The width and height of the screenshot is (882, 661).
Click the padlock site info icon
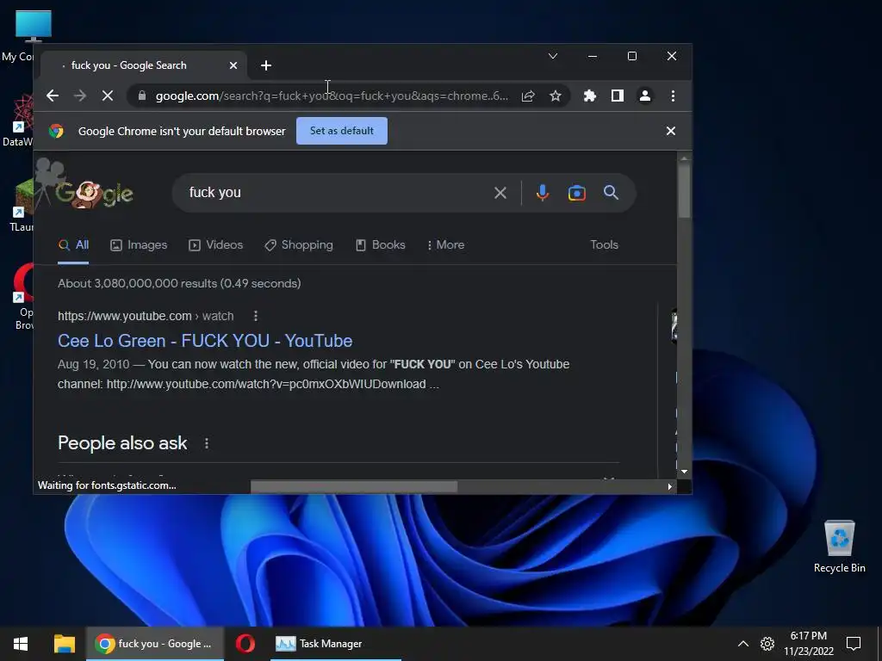click(x=142, y=96)
